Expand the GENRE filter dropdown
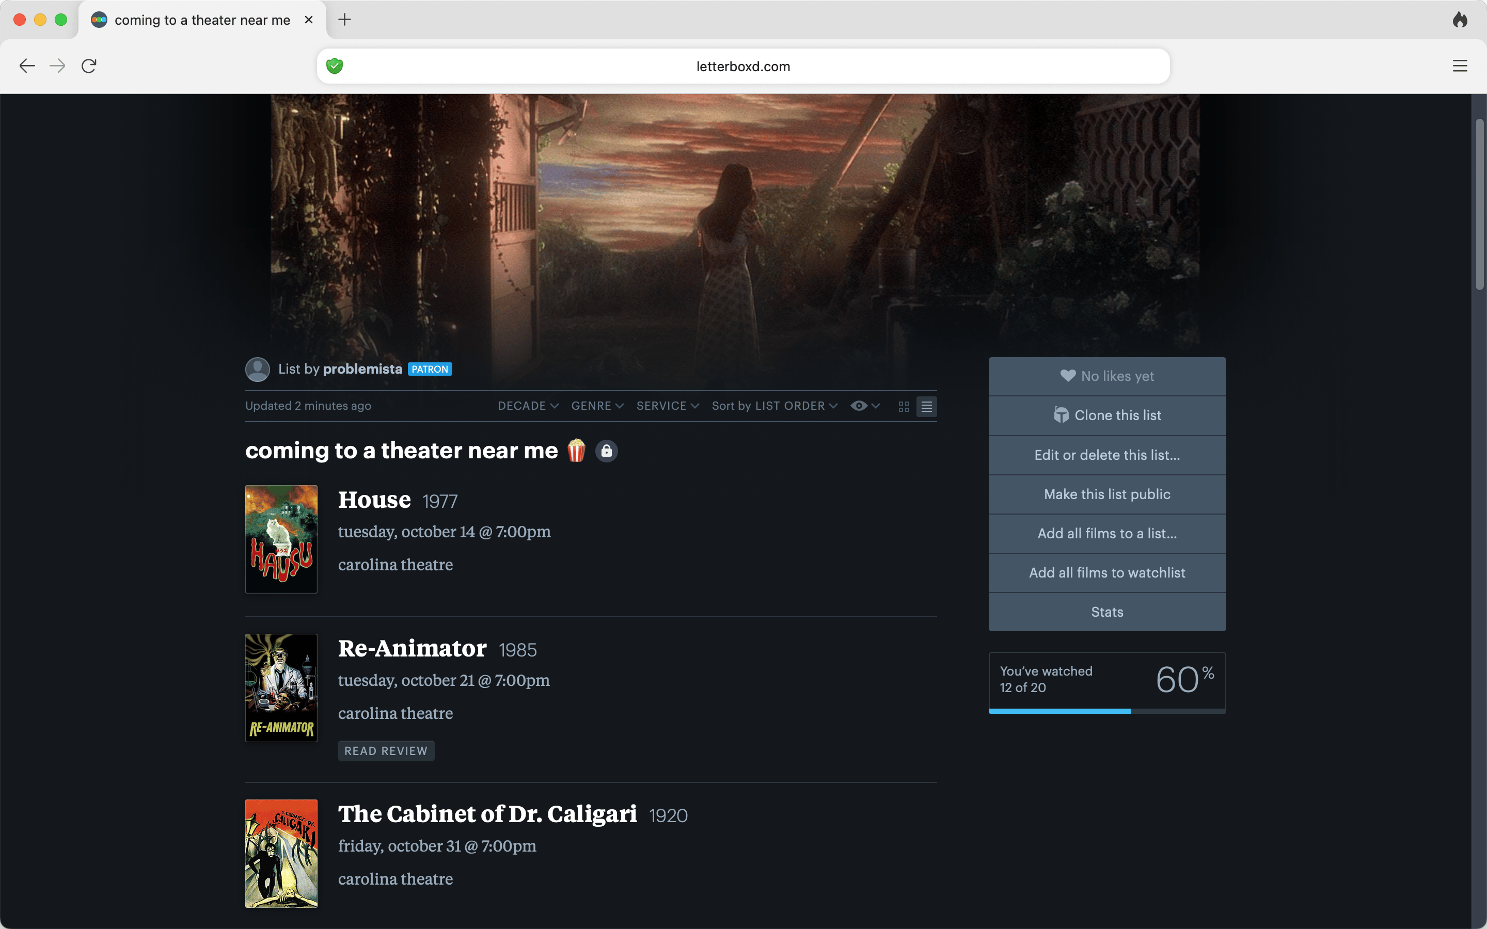 point(597,406)
